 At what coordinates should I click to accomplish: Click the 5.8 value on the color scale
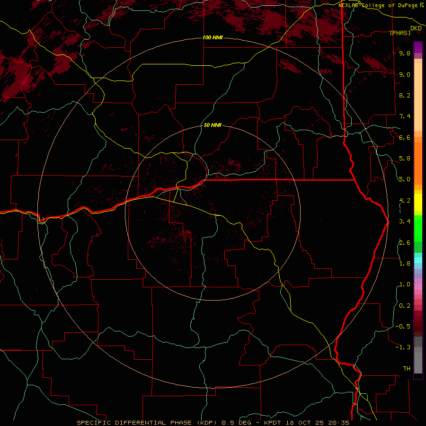coord(405,159)
